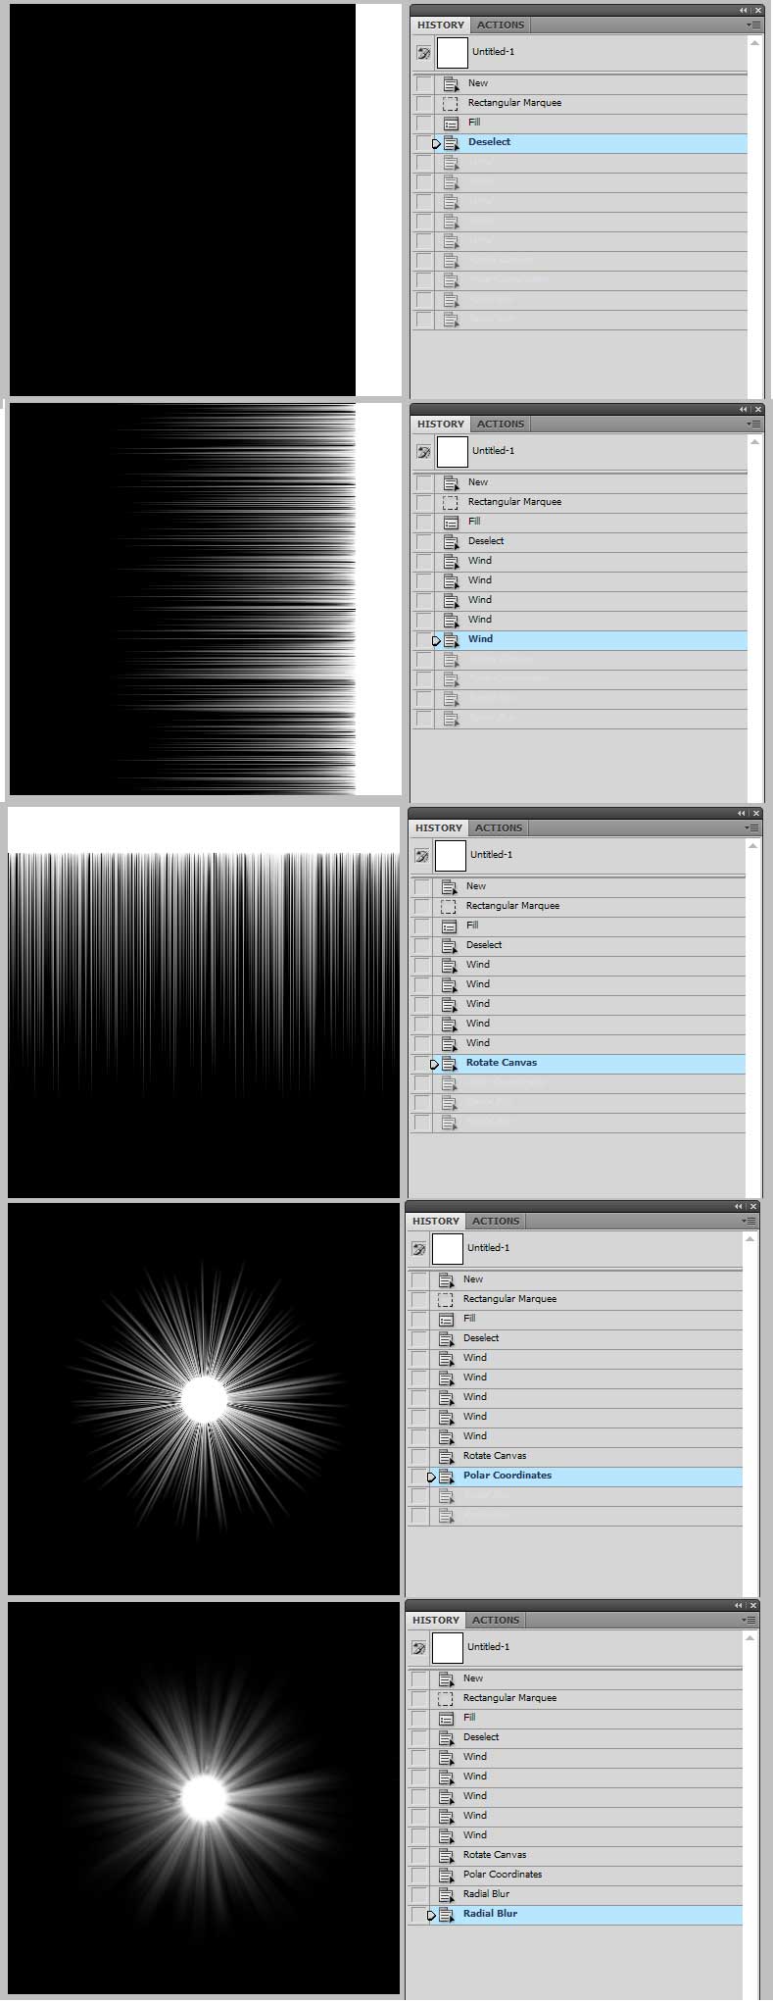Select the highlighted Wind state in the second panel
773x2003 pixels.
point(480,639)
